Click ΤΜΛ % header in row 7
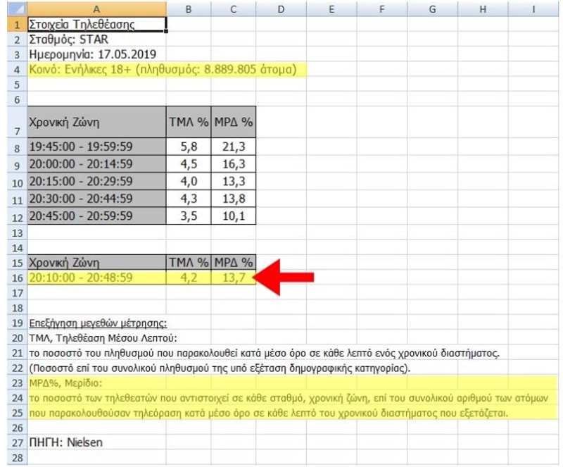This screenshot has width=563, height=467. pyautogui.click(x=189, y=122)
